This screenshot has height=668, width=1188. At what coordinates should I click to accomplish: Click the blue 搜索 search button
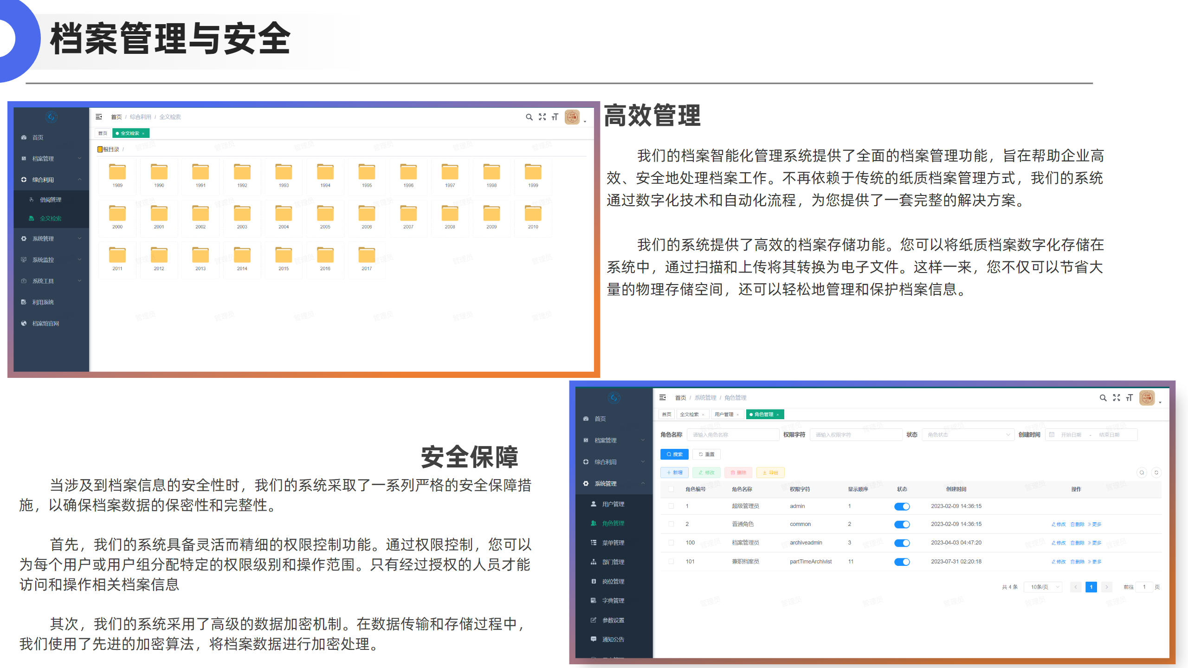pos(674,454)
